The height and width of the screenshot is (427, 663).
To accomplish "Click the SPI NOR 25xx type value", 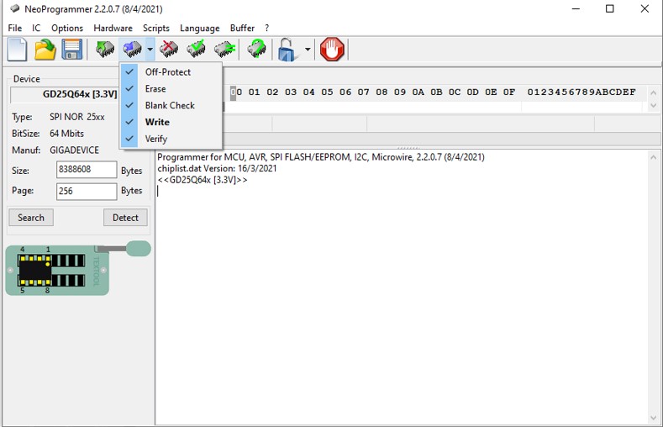I will point(77,117).
